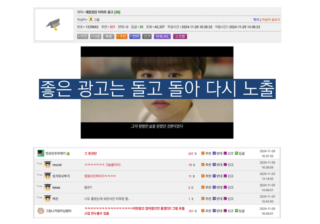Downvote 민초단조무래기's comment with 반대 icon
Screen dimensions: 320x224
[x=214, y=153]
